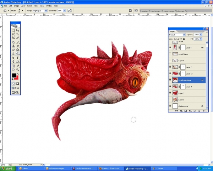The width and height of the screenshot is (213, 171).
Task: Open the Exposure slider arrow
Action: click(x=64, y=10)
